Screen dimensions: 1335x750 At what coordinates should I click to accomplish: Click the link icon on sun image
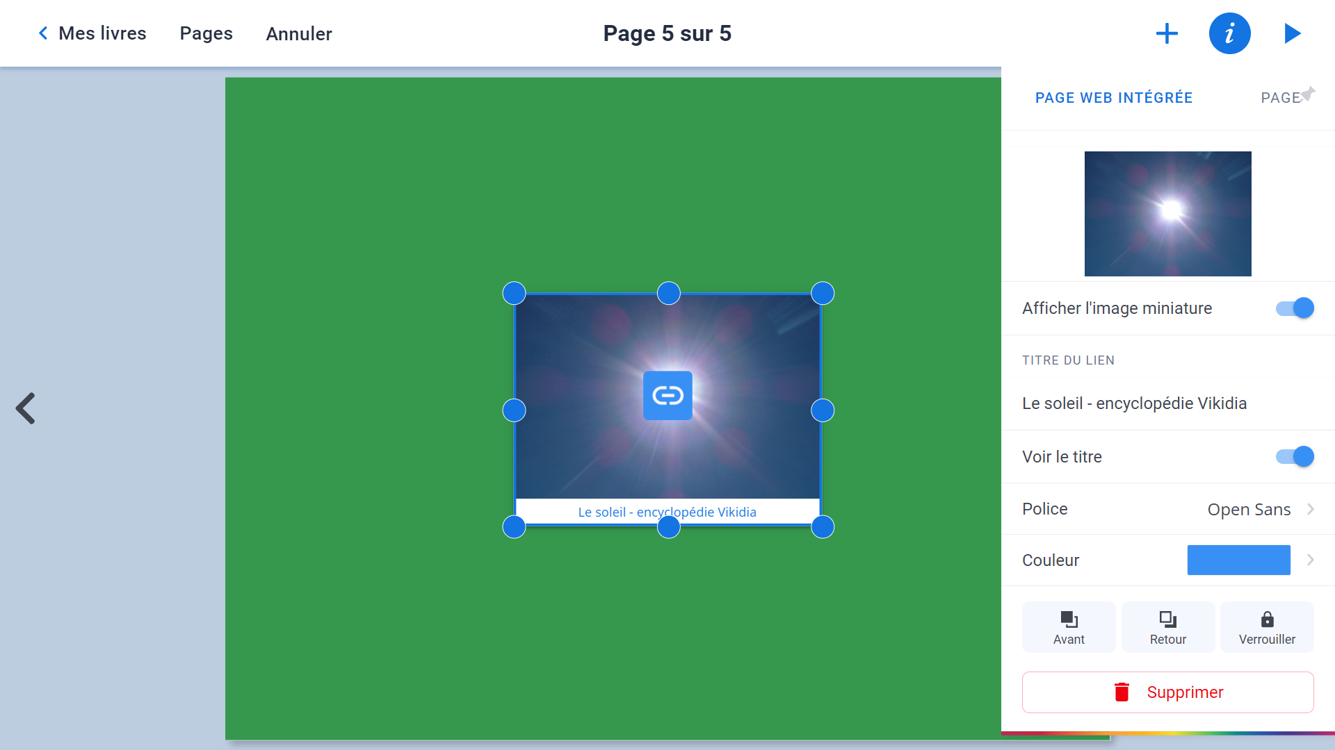point(667,396)
